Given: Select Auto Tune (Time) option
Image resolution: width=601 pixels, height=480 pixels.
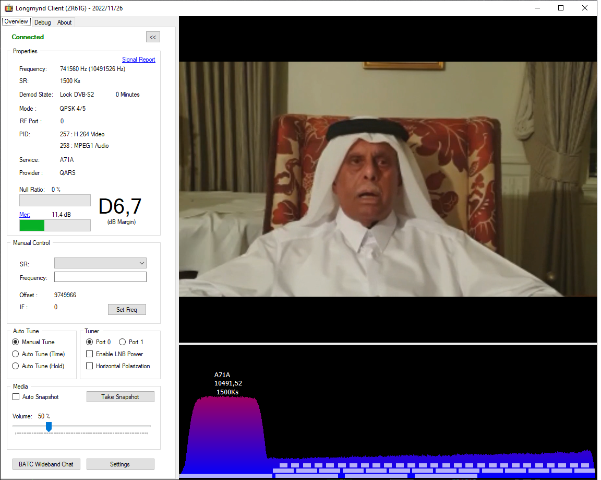Looking at the screenshot, I should [x=16, y=354].
